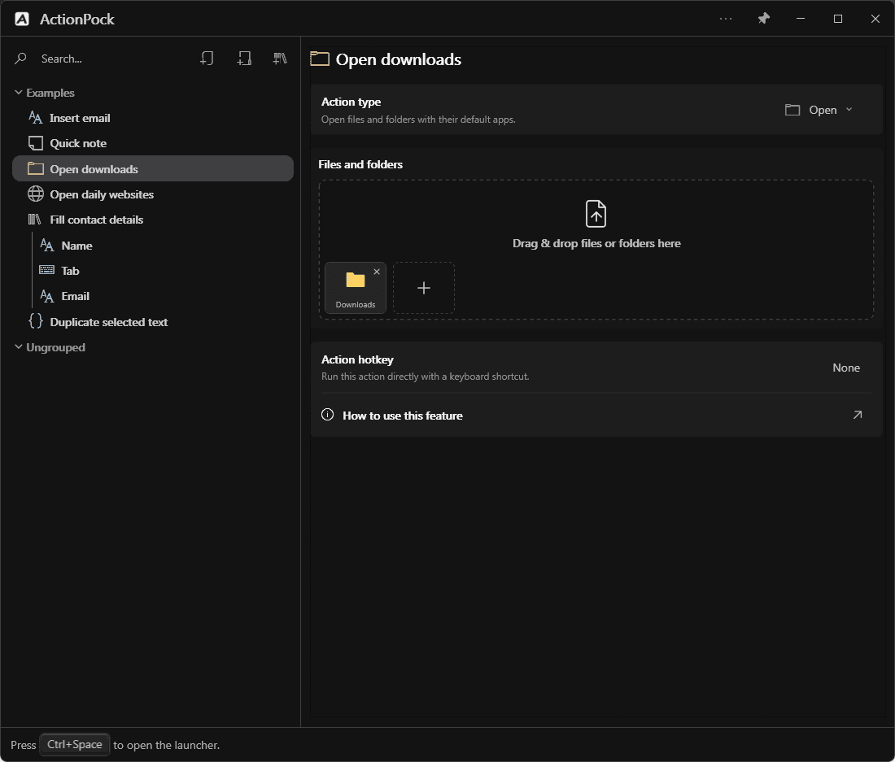Open the Action type dropdown
This screenshot has height=762, width=895.
pos(819,110)
